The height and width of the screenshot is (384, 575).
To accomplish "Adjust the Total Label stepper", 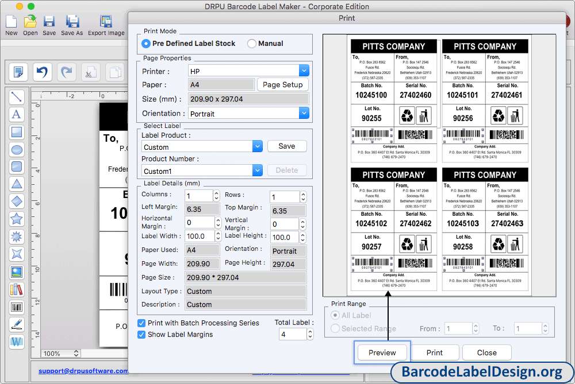I will [310, 334].
